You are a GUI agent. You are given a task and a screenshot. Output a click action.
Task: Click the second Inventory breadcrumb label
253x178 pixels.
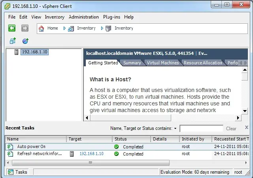coord(124,28)
